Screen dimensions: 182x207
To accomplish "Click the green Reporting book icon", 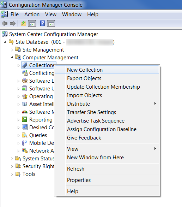I will [24, 119].
